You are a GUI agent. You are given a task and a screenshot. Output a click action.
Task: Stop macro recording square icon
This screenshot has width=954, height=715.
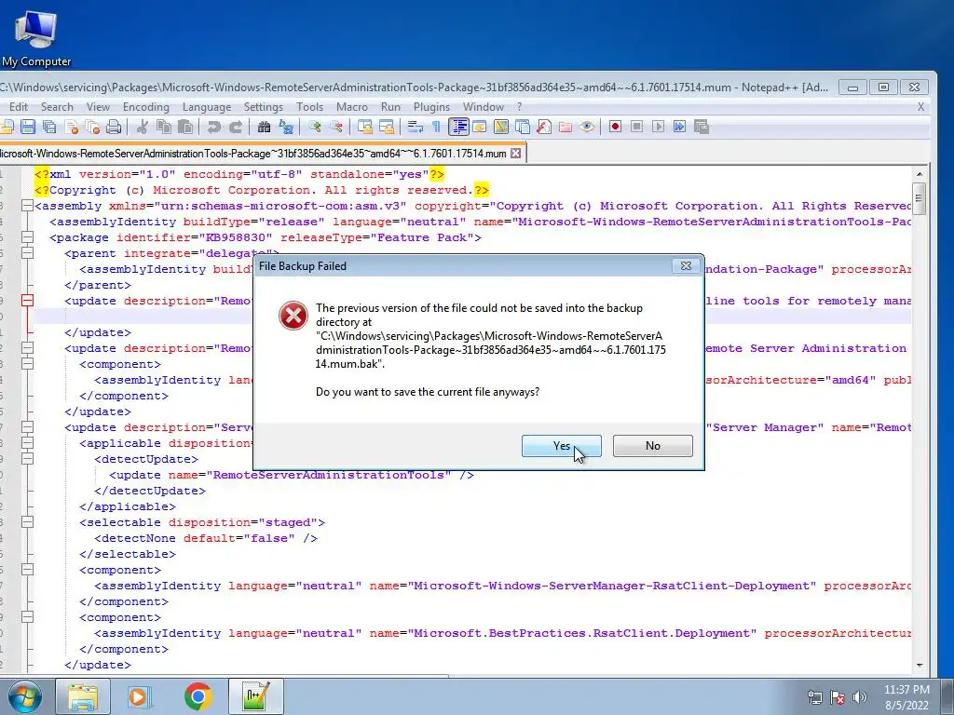[x=636, y=127]
